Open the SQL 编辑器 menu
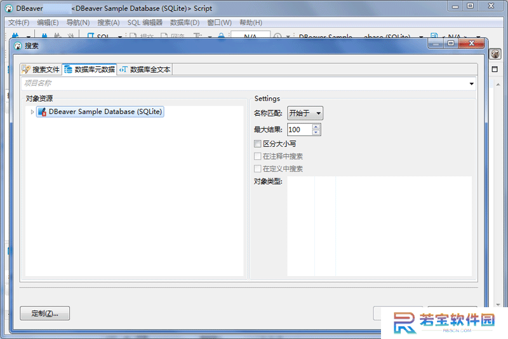This screenshot has height=339, width=508. [x=145, y=23]
